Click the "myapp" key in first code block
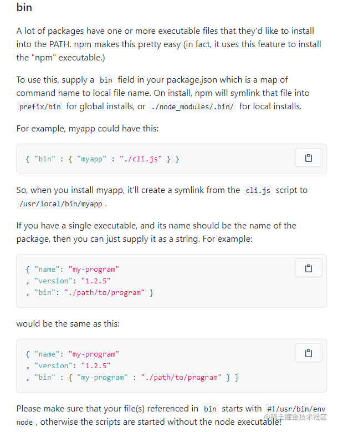The height and width of the screenshot is (432, 338). (91, 159)
